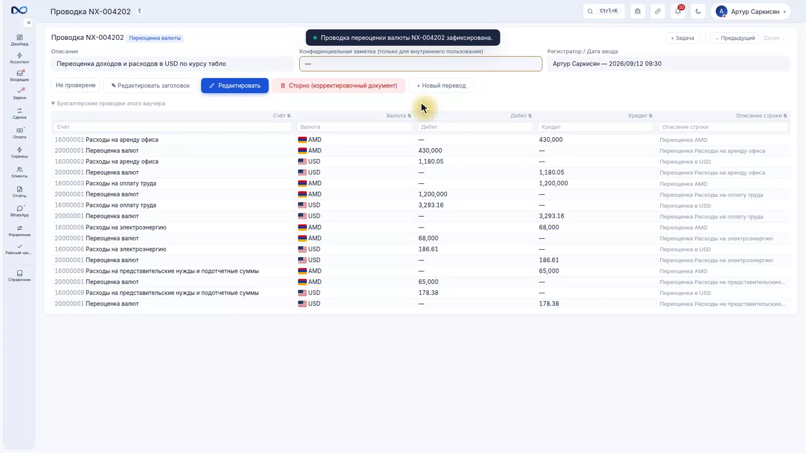Click the Дебет filter input
Screen dimensions: 806x453
475,127
